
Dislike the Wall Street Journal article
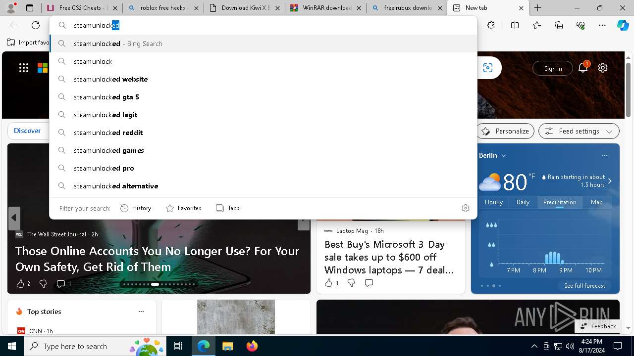43,284
